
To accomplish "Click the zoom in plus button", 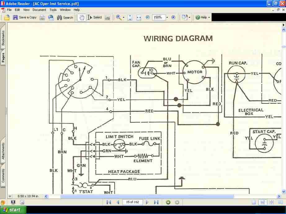I will [173, 18].
